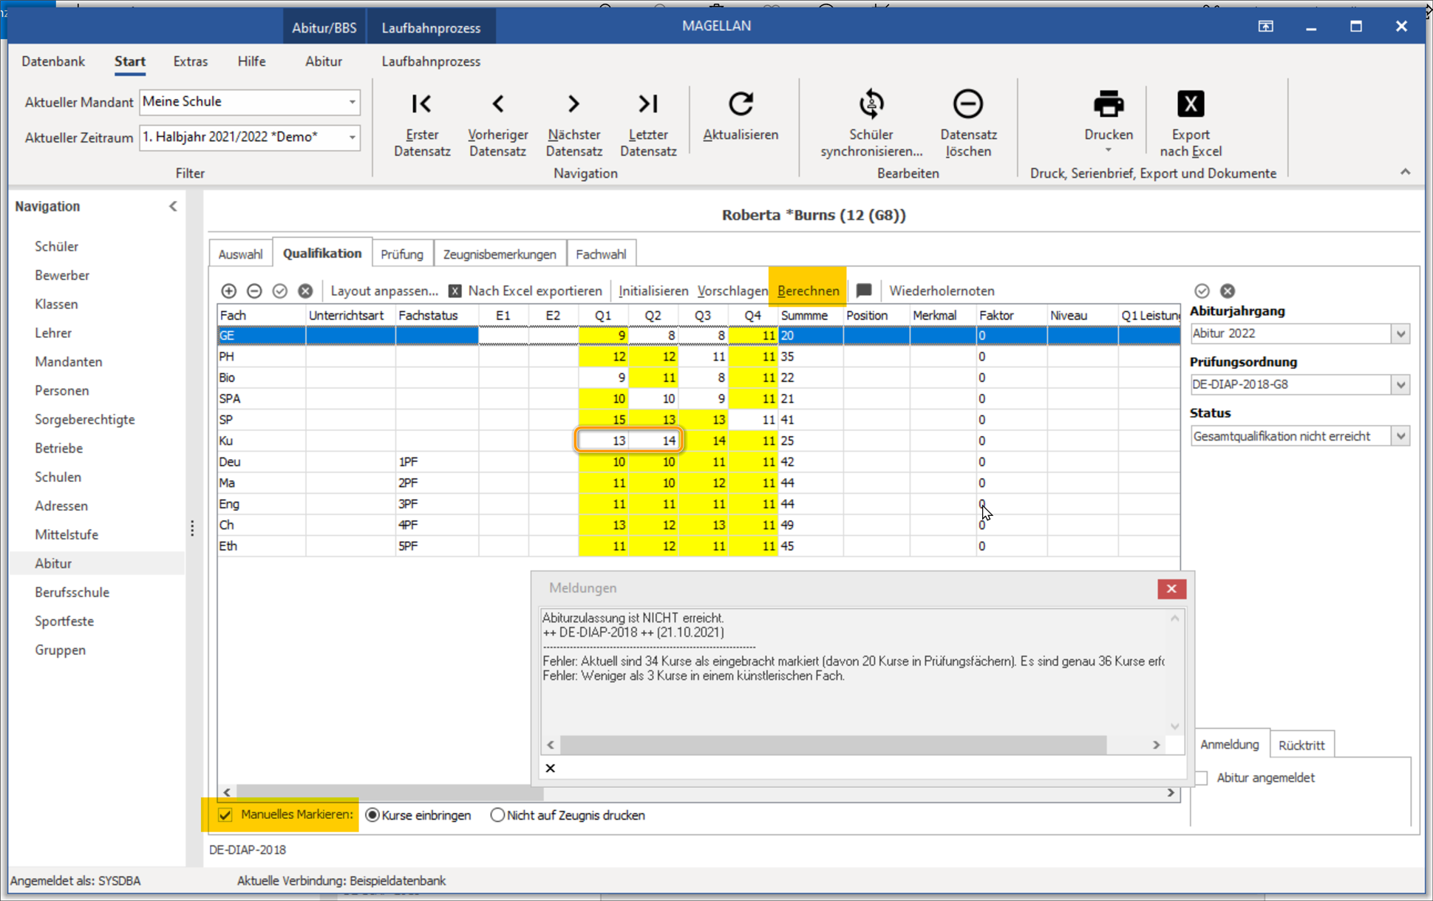The image size is (1433, 901).
Task: Switch to the Fachwahl tab
Action: coord(601,254)
